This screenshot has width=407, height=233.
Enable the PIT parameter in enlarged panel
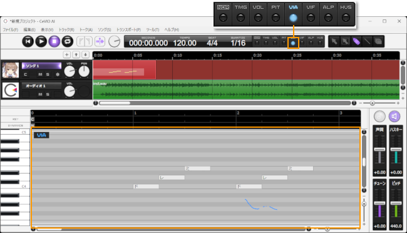(x=276, y=18)
